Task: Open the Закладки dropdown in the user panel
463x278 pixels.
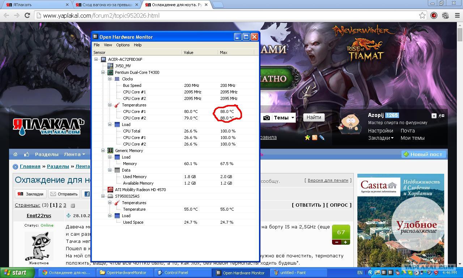Action: 381,138
